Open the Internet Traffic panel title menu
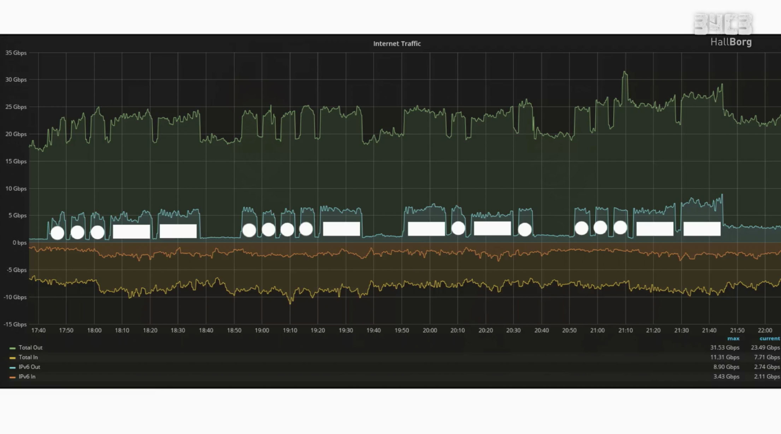Screen dimensions: 781x434 pyautogui.click(x=397, y=44)
